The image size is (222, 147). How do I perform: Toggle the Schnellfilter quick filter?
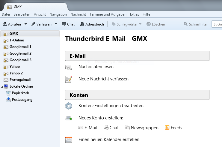[196, 24]
